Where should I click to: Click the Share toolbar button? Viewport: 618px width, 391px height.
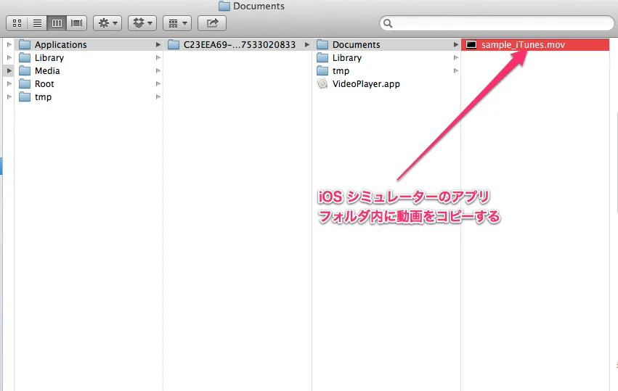click(x=212, y=23)
